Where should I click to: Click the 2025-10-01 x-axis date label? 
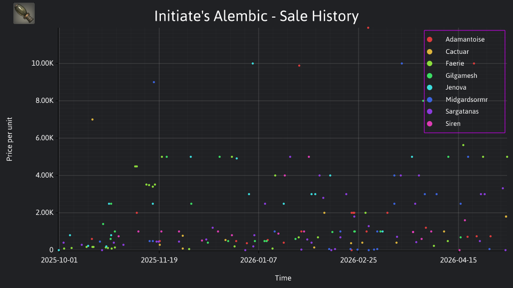pos(59,260)
